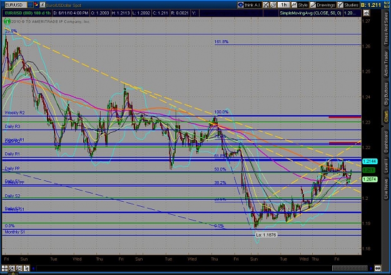Open the Live News side tab

(386, 187)
